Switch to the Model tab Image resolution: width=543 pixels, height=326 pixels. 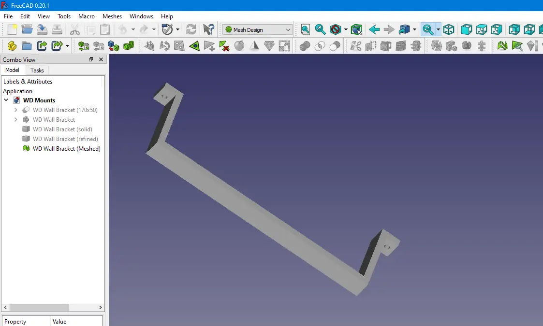[13, 70]
